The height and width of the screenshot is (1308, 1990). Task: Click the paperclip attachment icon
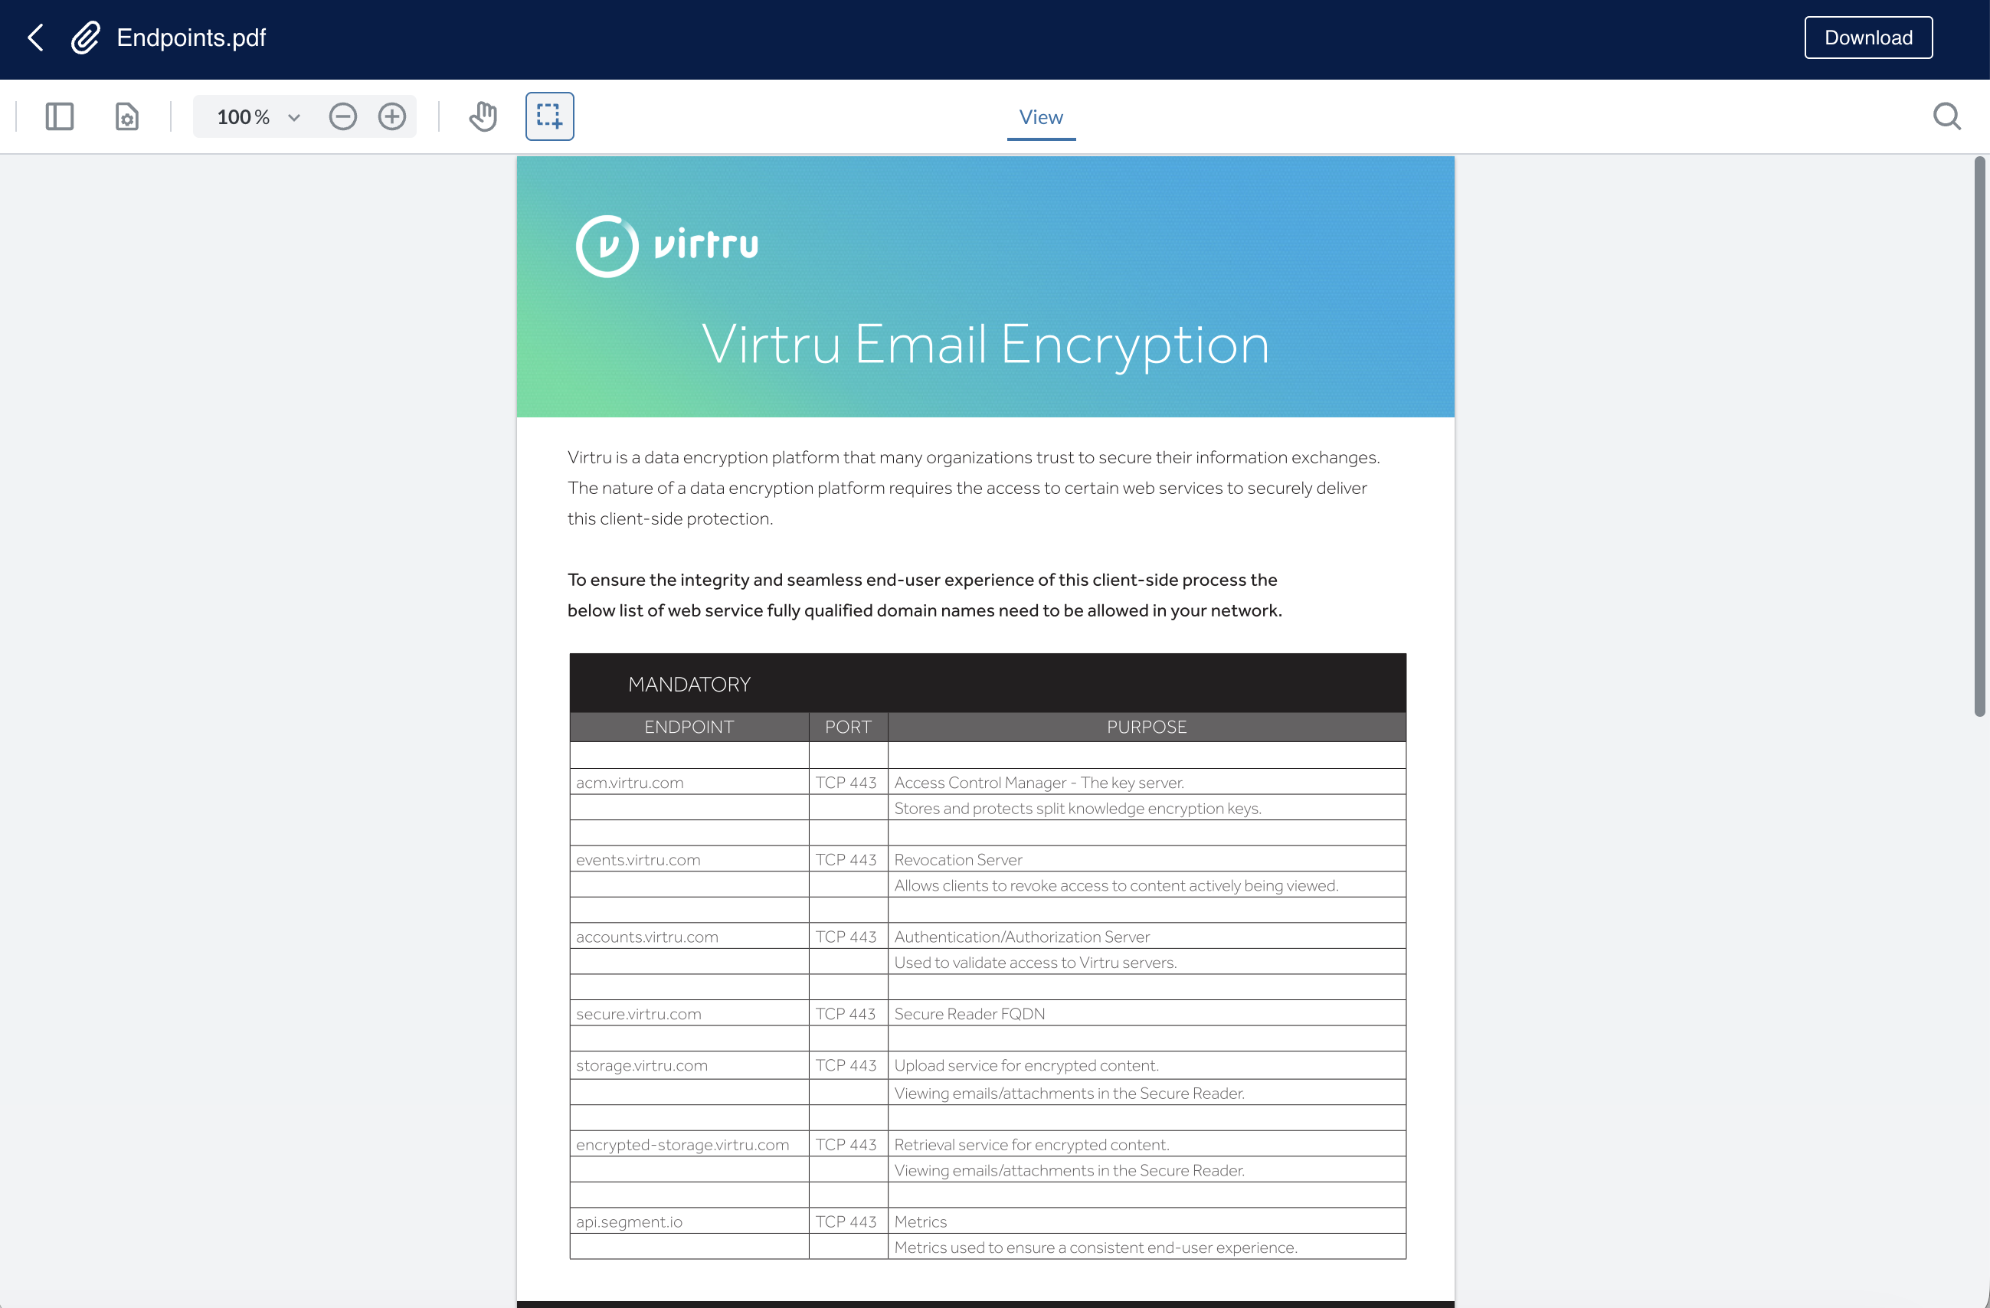click(x=85, y=38)
